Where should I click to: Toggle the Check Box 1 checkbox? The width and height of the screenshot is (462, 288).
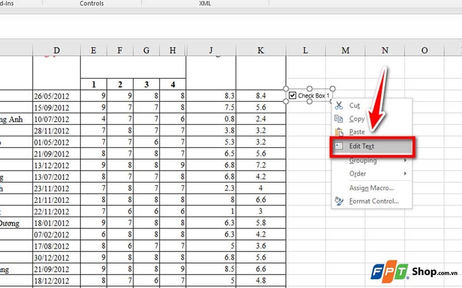[x=292, y=95]
